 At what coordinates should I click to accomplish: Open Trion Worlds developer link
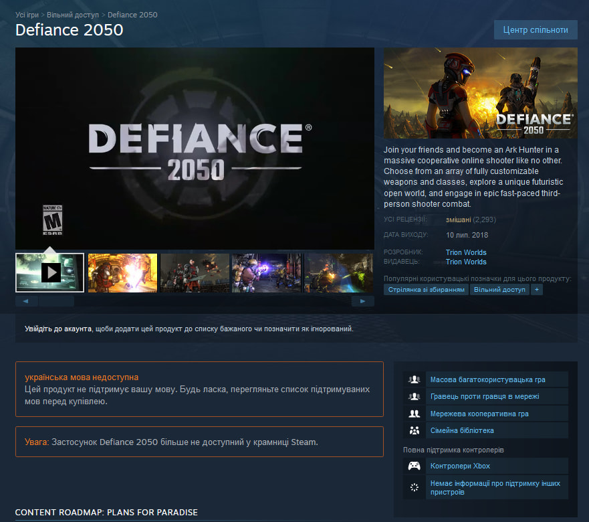click(x=466, y=252)
